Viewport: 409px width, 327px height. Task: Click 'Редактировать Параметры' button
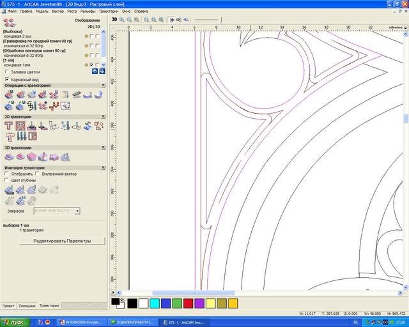point(61,241)
